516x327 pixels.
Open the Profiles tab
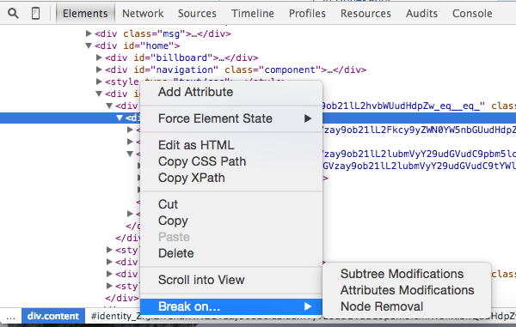pyautogui.click(x=307, y=14)
